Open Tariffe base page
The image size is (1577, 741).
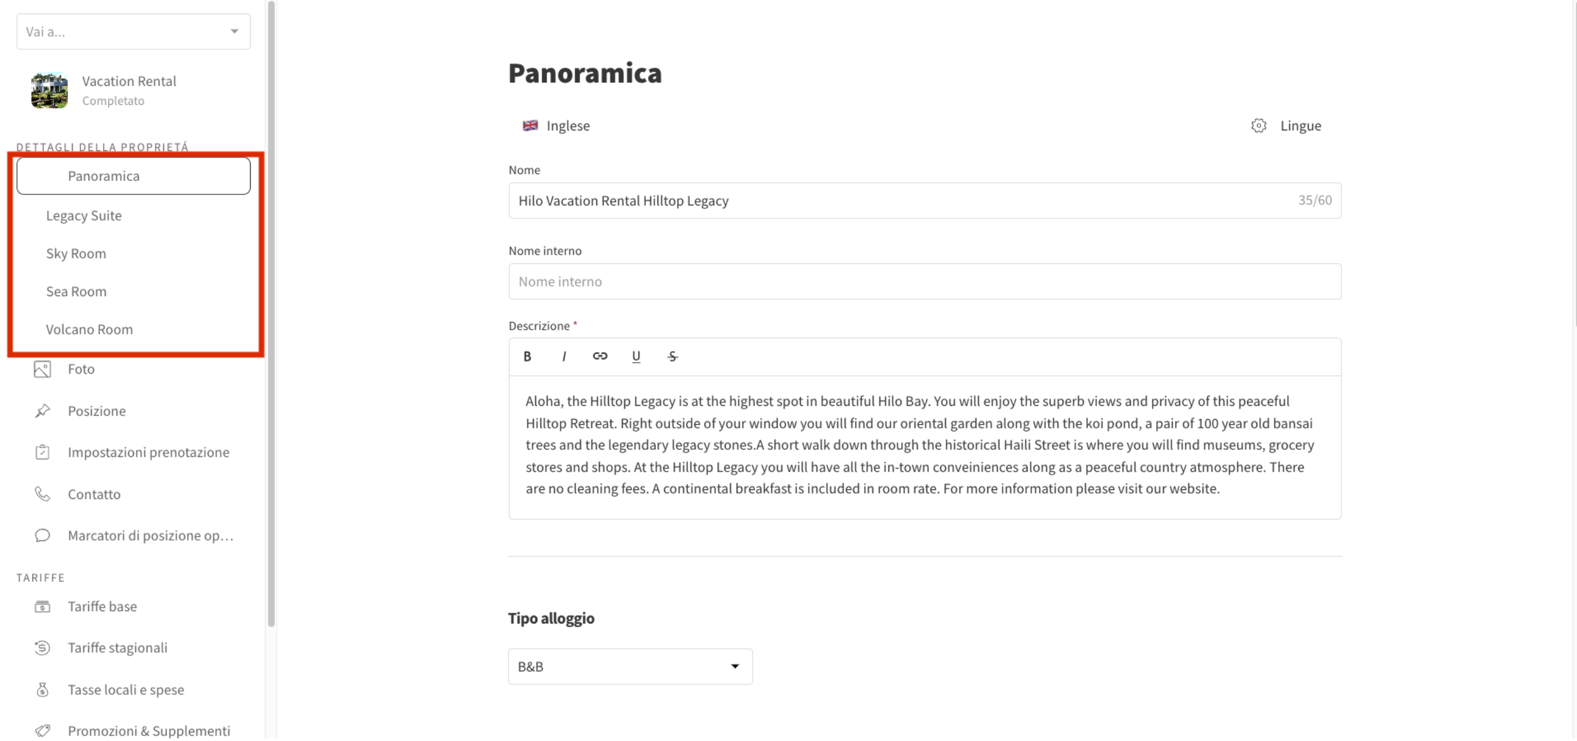pyautogui.click(x=102, y=606)
